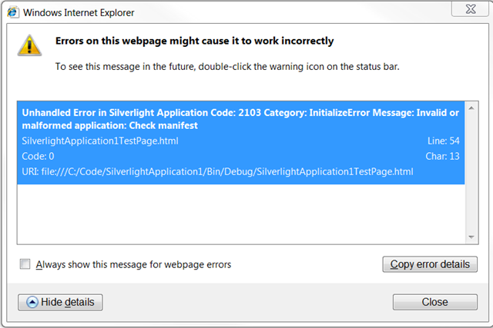
Task: Click the 'Errors on this webpage' heading
Action: coord(195,41)
